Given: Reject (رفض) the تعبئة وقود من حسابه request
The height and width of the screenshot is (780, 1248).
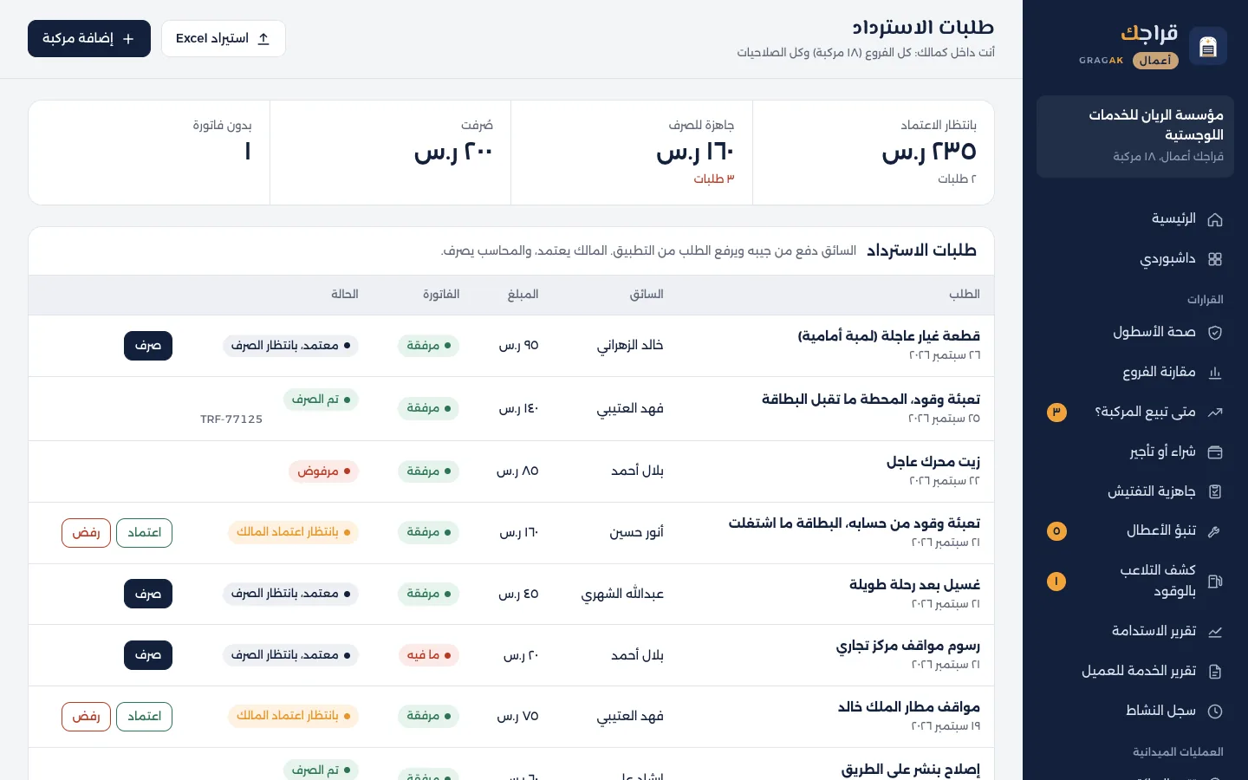Looking at the screenshot, I should (x=86, y=533).
